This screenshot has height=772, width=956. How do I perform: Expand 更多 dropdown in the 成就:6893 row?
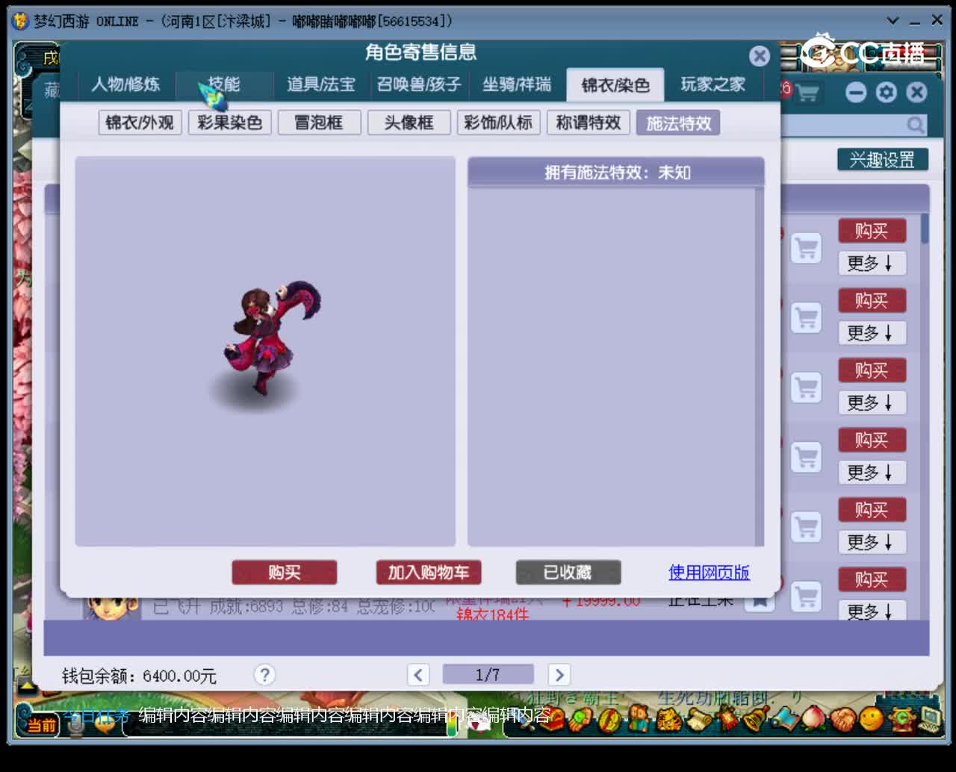872,611
